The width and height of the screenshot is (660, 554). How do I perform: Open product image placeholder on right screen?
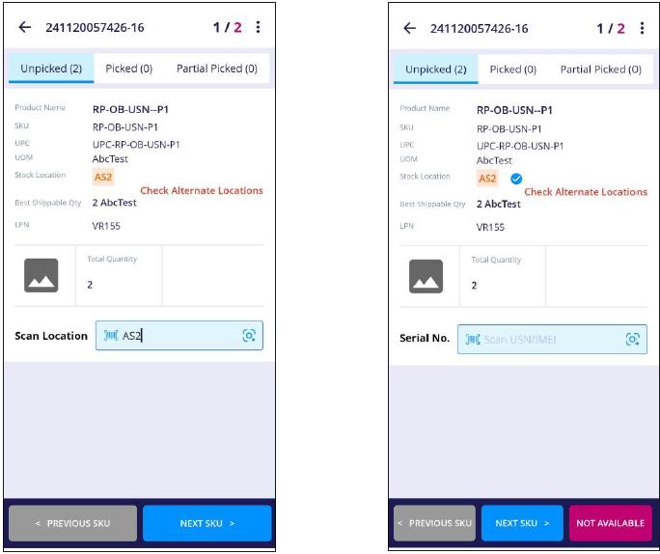tap(426, 277)
